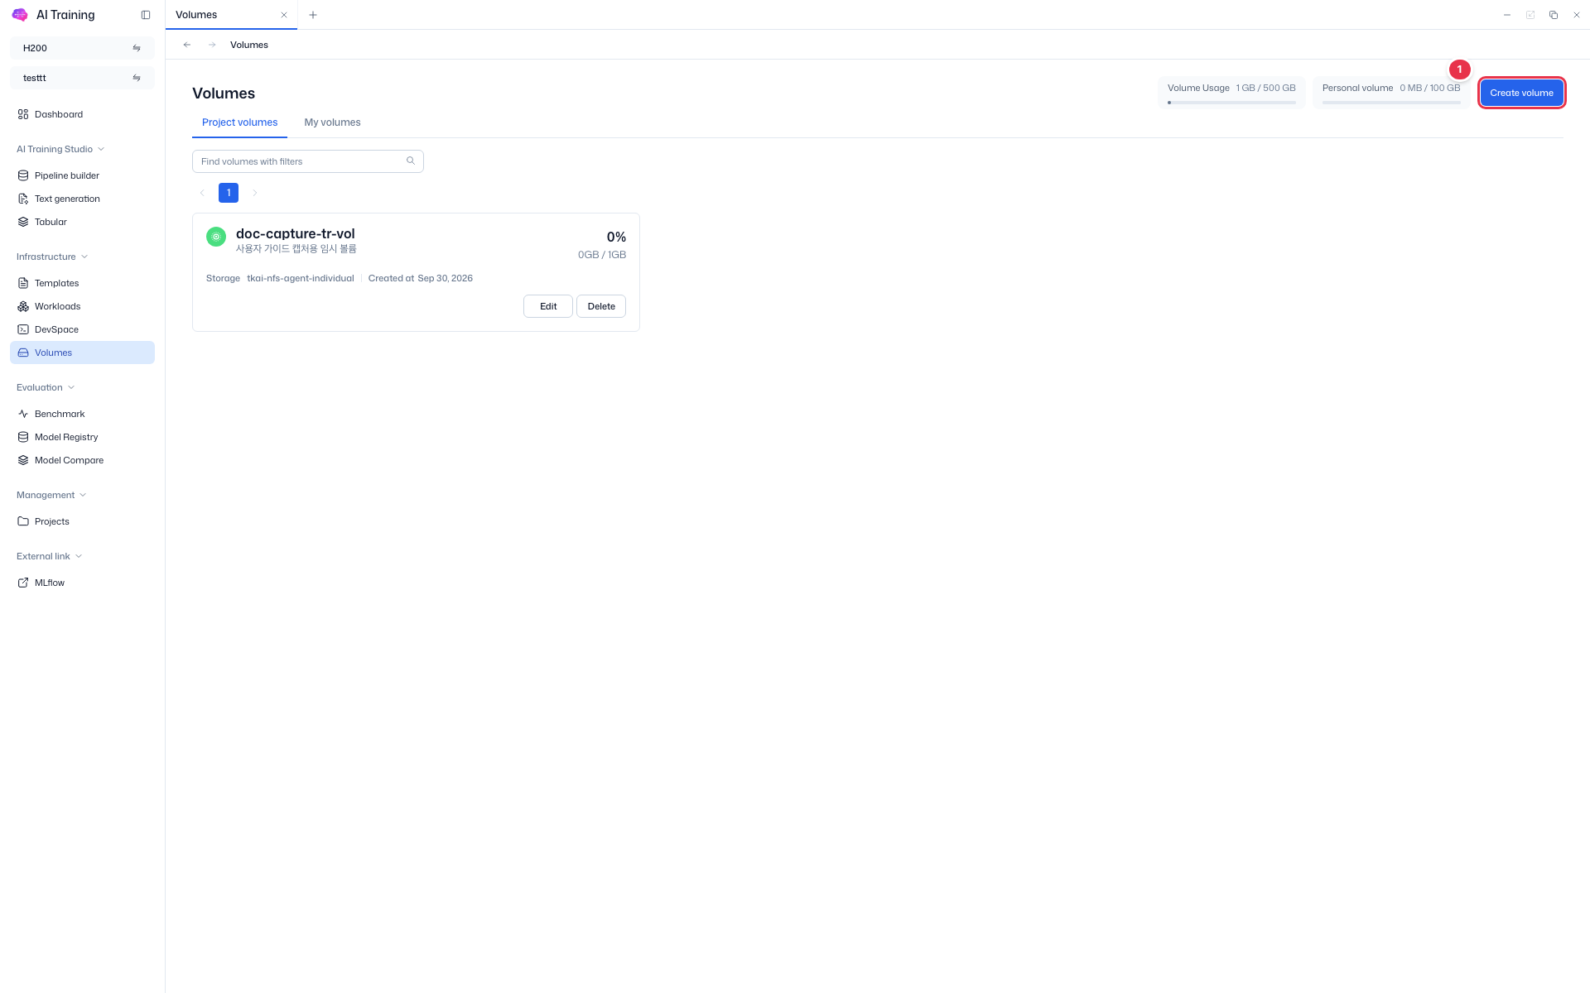Close the Volumes tab
Image resolution: width=1590 pixels, height=993 pixels.
pos(284,15)
